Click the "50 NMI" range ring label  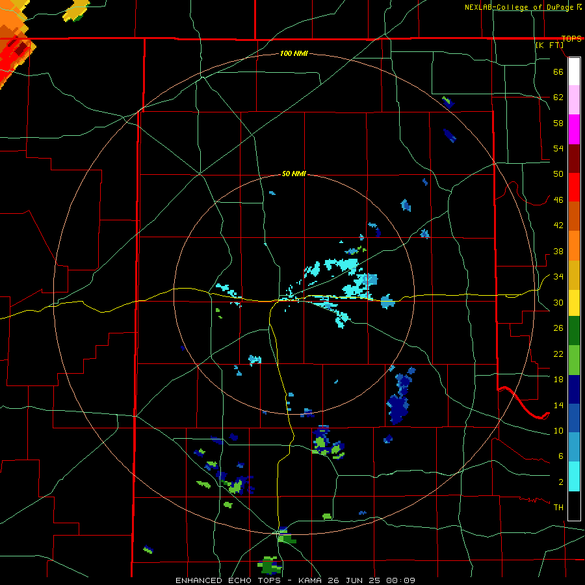click(294, 174)
